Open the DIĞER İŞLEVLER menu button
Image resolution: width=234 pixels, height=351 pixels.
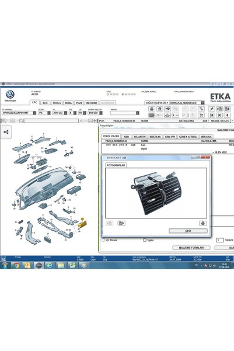(156, 103)
